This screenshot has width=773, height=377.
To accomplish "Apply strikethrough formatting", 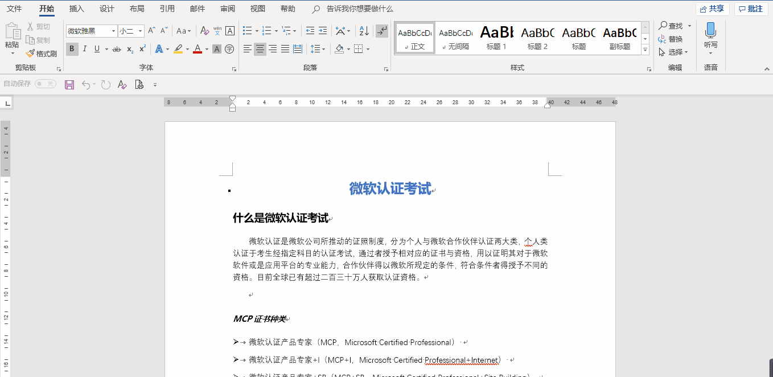I will coord(117,50).
